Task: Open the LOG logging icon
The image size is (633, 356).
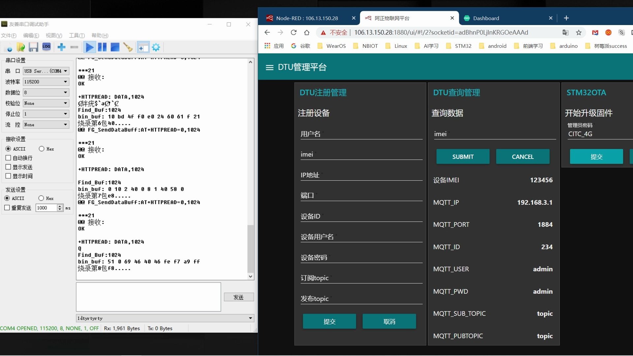Action: tap(46, 47)
